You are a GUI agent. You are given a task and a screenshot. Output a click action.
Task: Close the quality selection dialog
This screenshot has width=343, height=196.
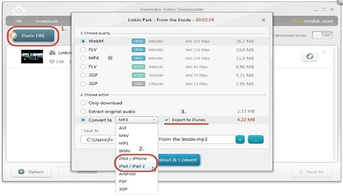point(264,20)
